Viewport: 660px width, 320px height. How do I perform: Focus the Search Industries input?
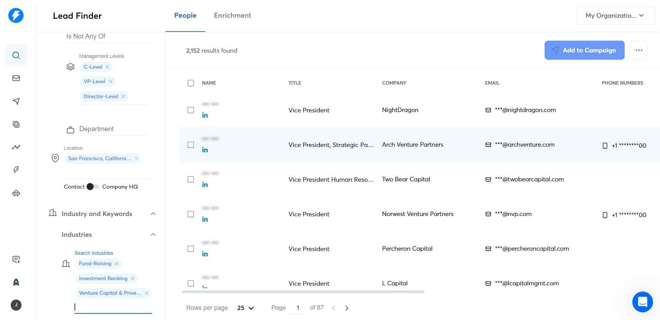[113, 308]
